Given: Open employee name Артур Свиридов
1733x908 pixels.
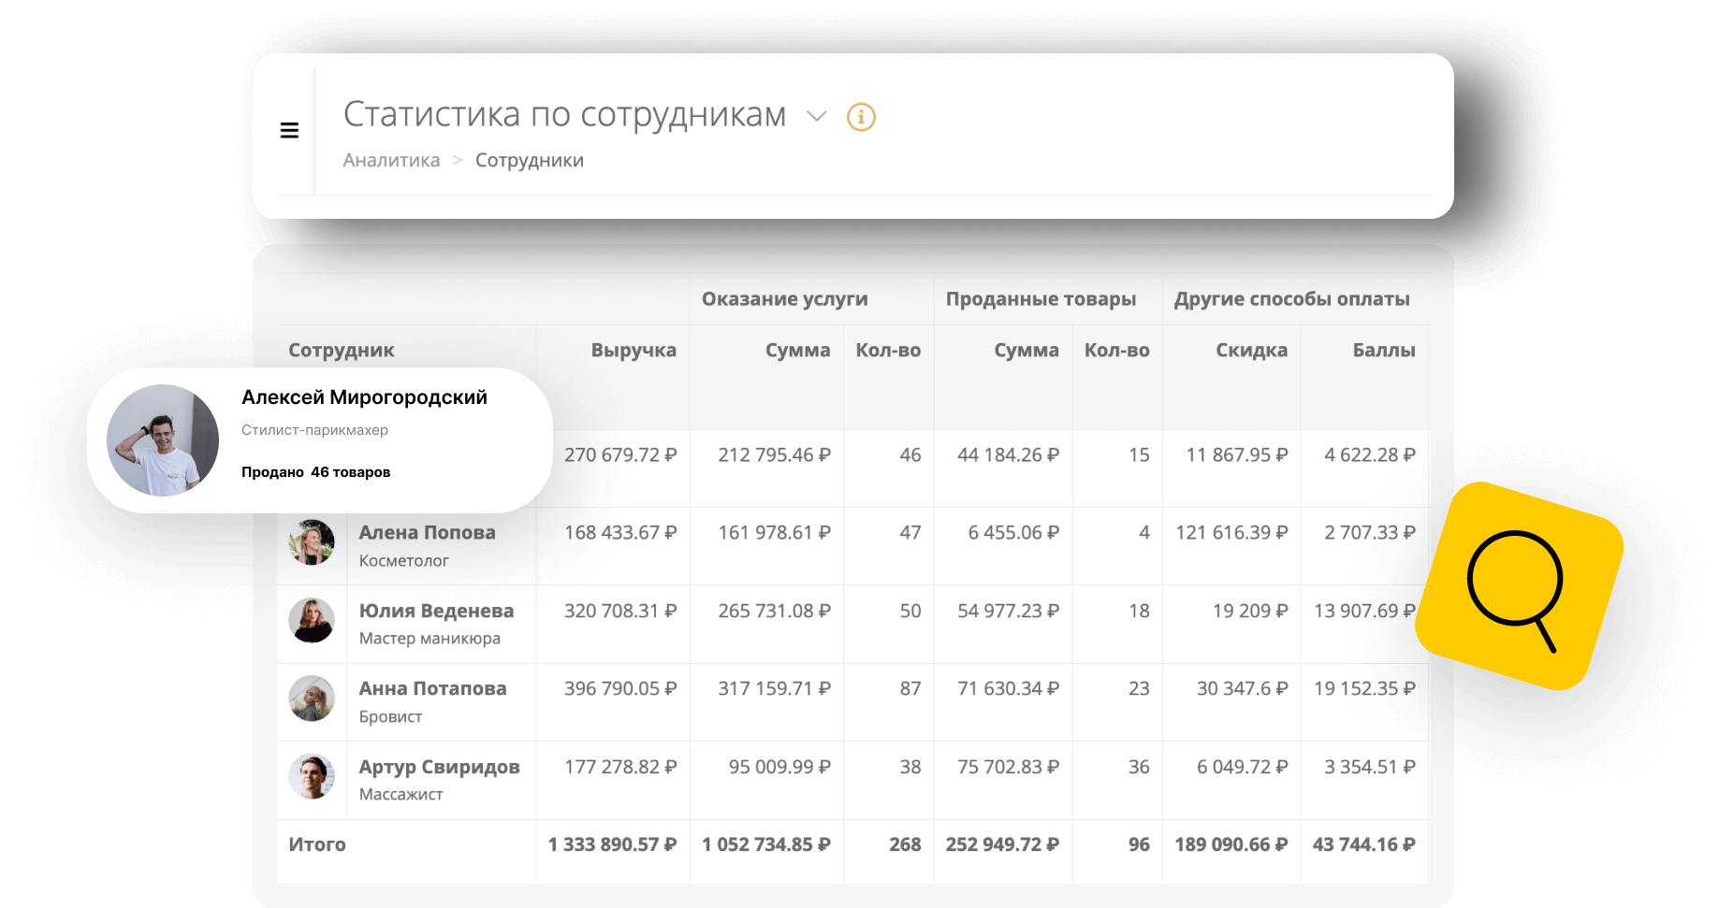Looking at the screenshot, I should click(x=439, y=767).
